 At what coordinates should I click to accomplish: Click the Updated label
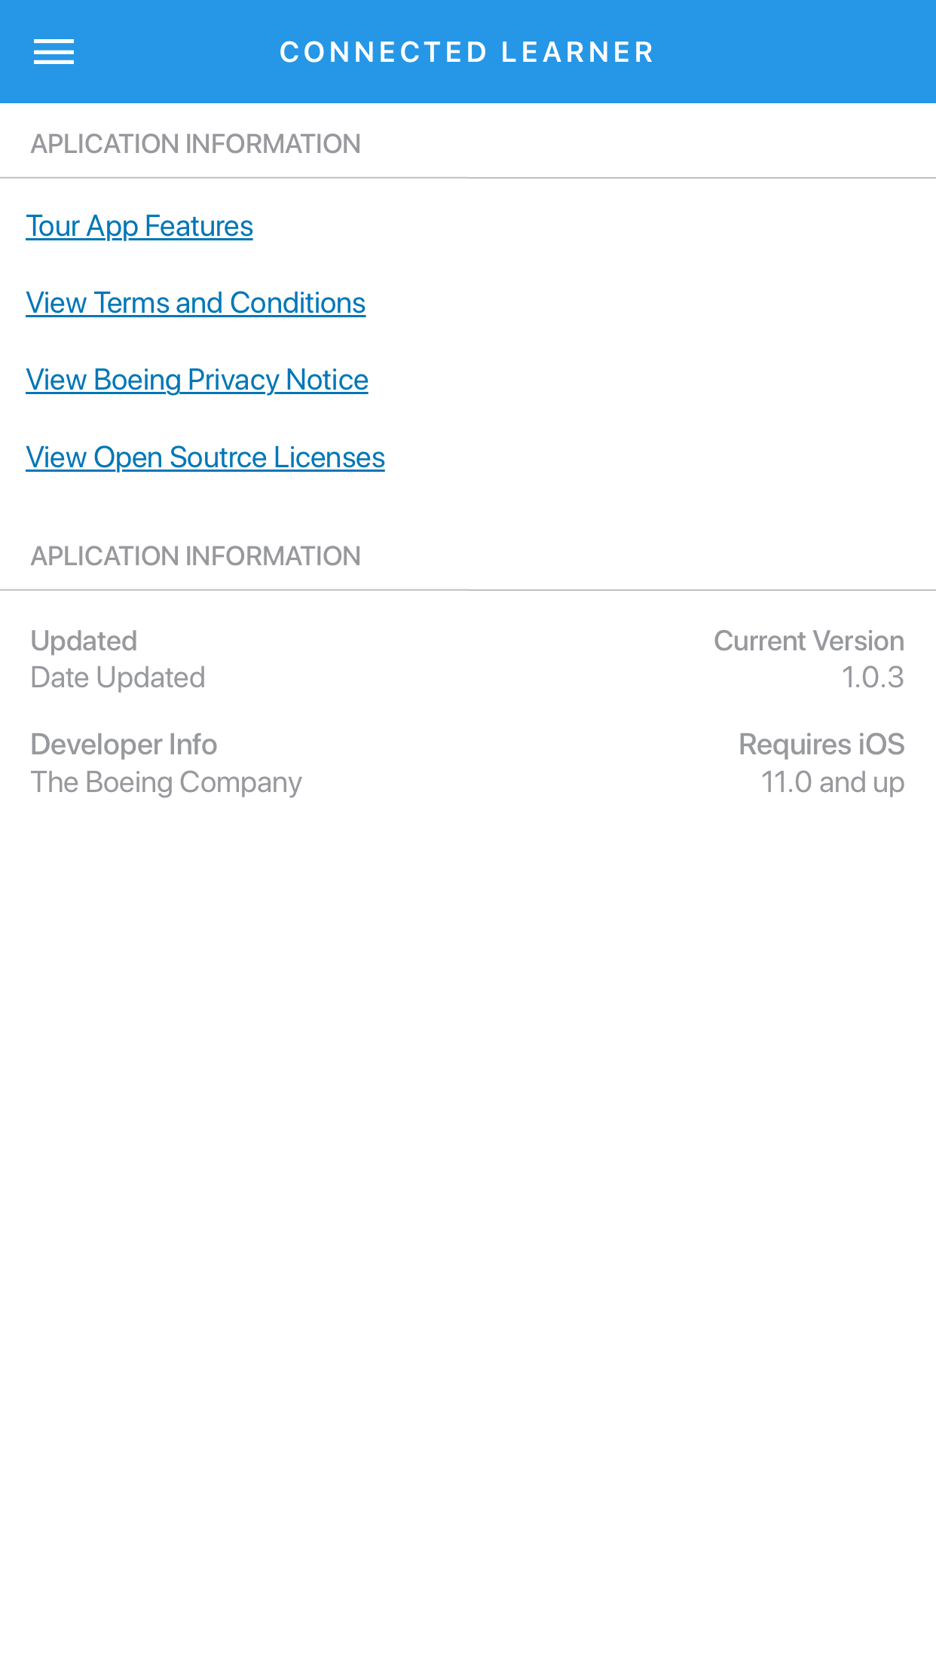tap(84, 641)
